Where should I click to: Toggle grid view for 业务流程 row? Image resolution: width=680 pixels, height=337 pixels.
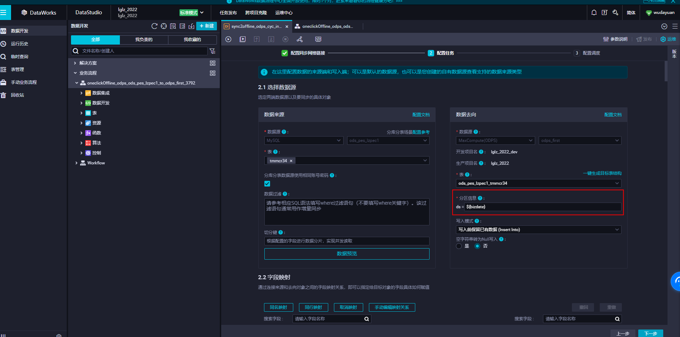(213, 73)
